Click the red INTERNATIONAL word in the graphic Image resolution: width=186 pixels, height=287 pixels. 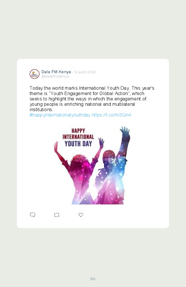pyautogui.click(x=78, y=137)
